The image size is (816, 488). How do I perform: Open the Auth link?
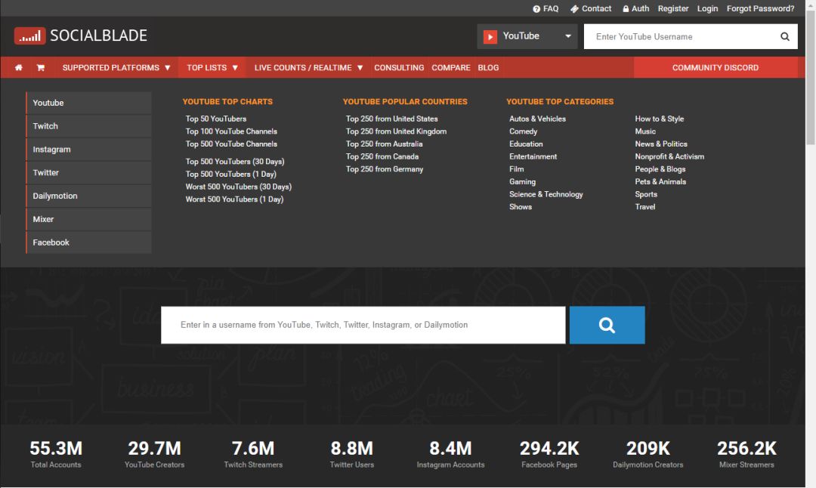[636, 8]
